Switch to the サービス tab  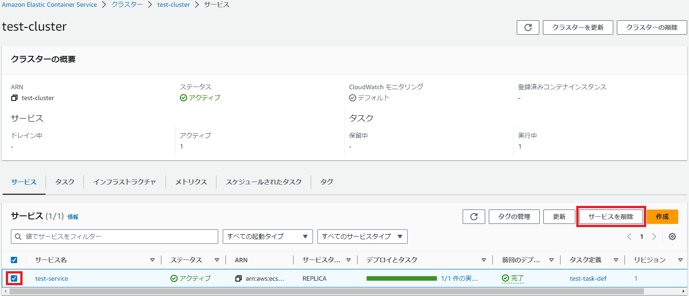[24, 182]
